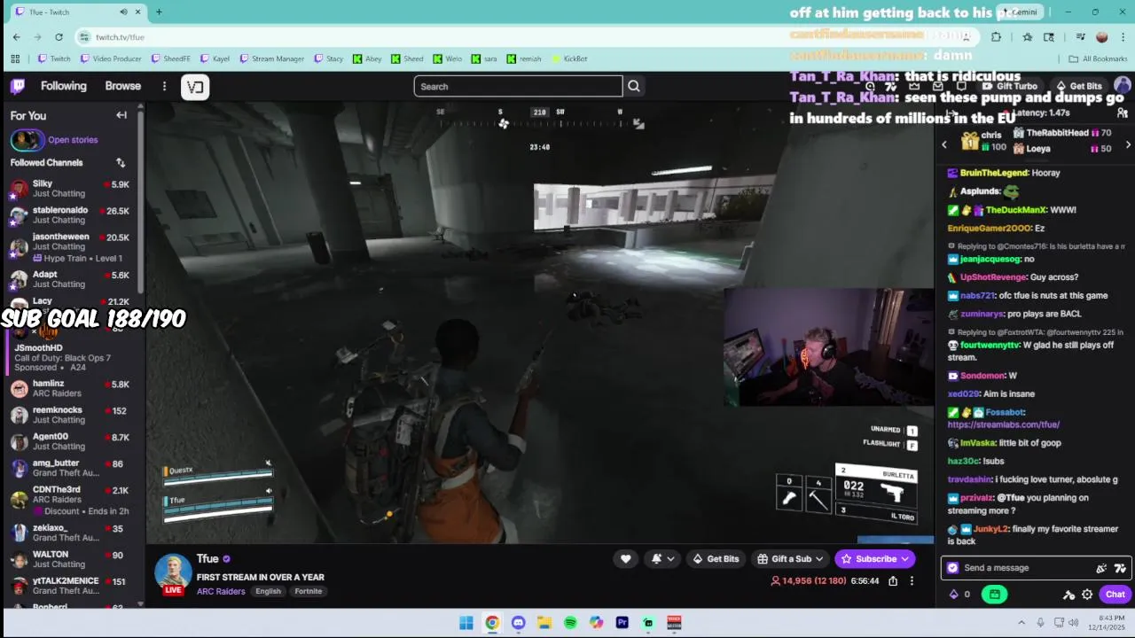Go to the Following tab
1135x638 pixels.
tap(64, 86)
